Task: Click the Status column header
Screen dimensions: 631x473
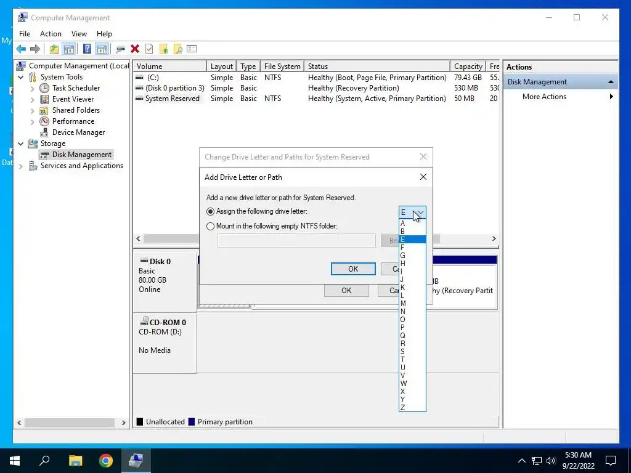Action: pos(377,67)
